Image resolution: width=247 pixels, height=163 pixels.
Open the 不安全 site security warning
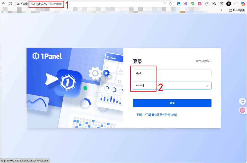coord(22,4)
